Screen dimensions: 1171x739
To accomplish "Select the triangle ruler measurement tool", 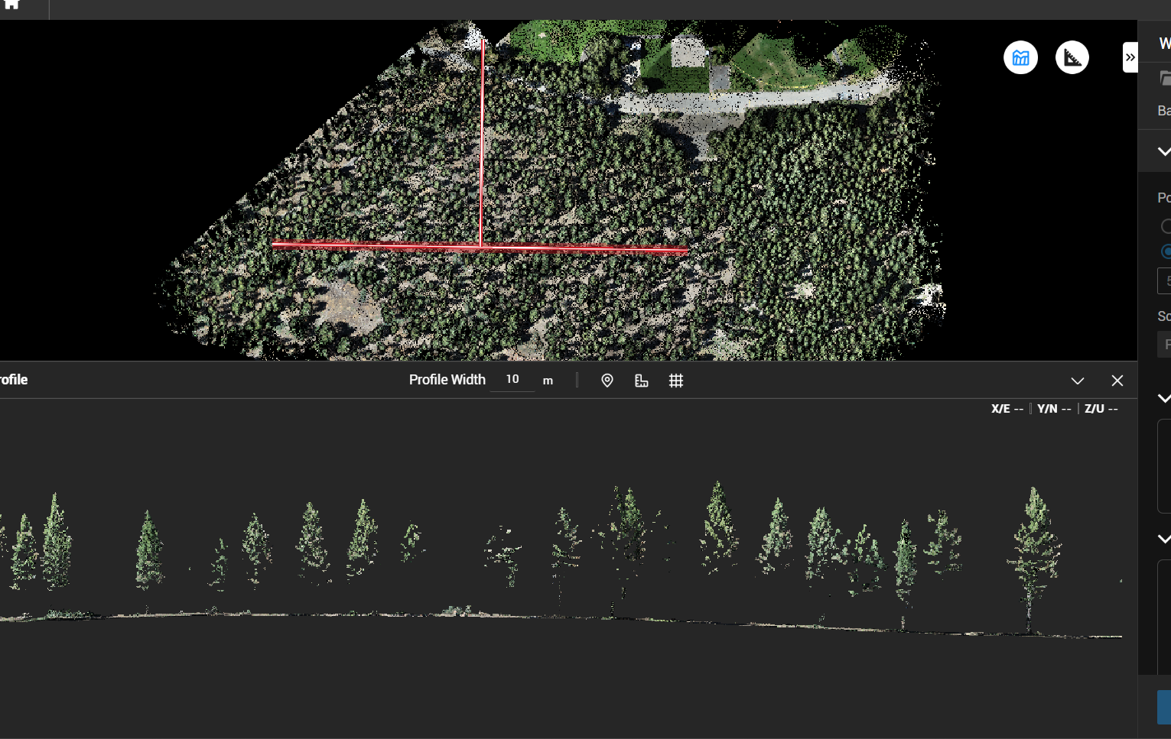I will (x=1072, y=57).
